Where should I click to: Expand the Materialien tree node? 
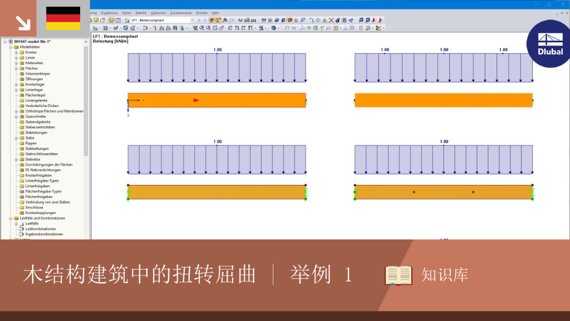(16, 63)
